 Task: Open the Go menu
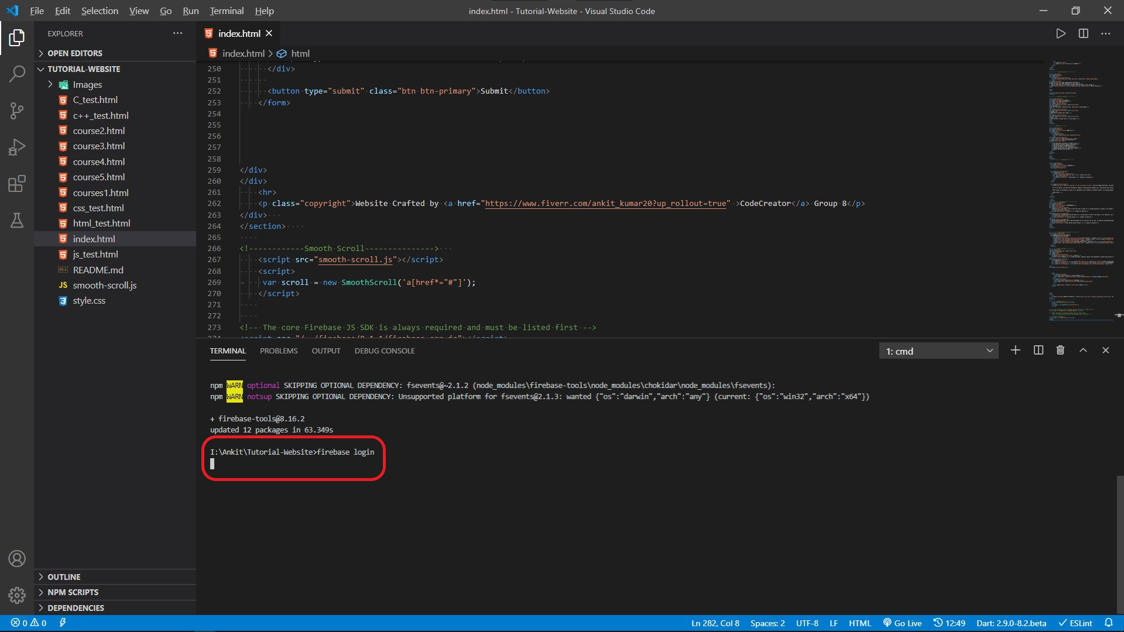pos(166,11)
